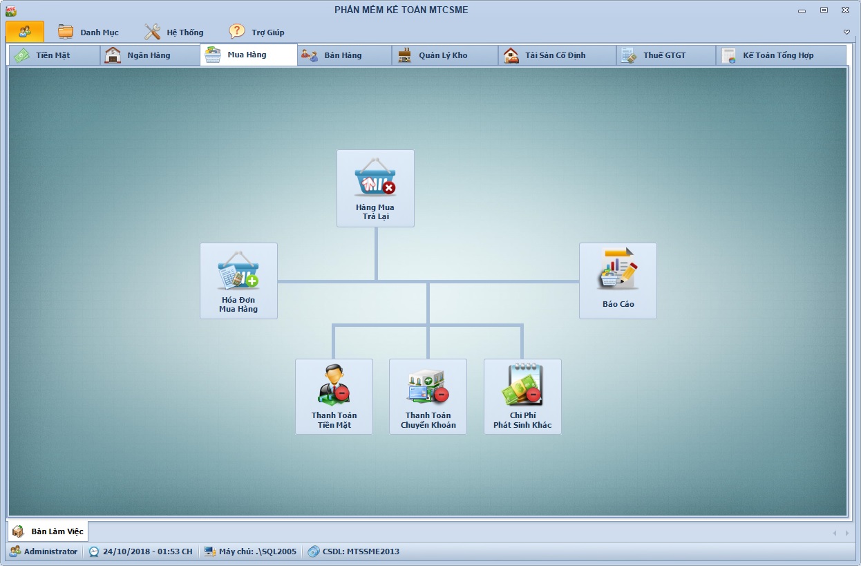Switch to the Ngân Hàng tab
861x566 pixels.
(148, 55)
